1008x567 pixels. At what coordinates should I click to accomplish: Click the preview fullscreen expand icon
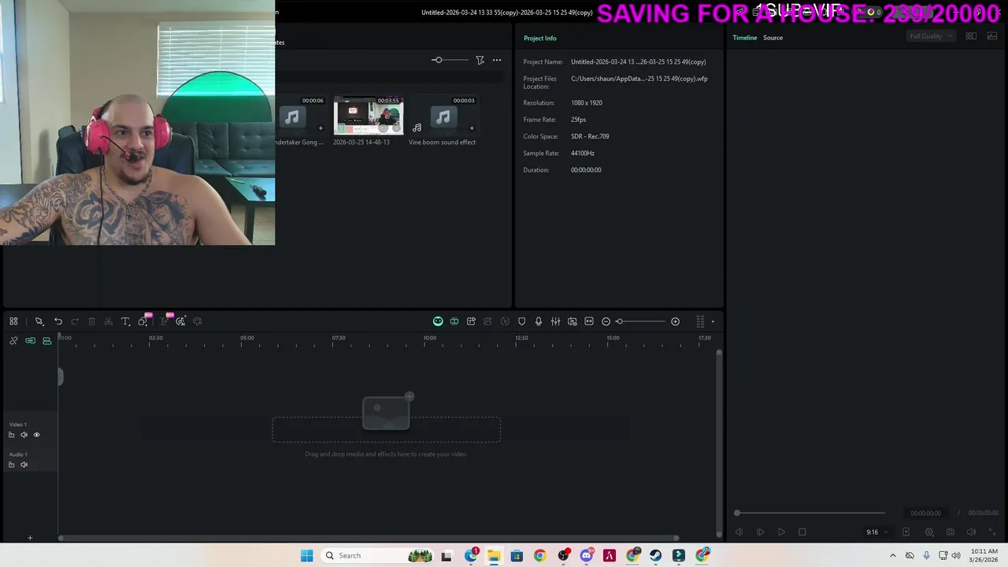991,532
